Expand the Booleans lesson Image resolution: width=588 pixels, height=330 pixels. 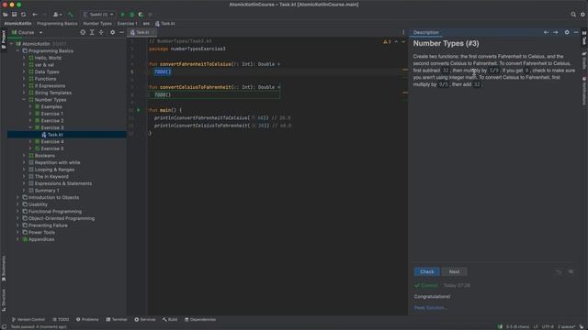point(24,156)
